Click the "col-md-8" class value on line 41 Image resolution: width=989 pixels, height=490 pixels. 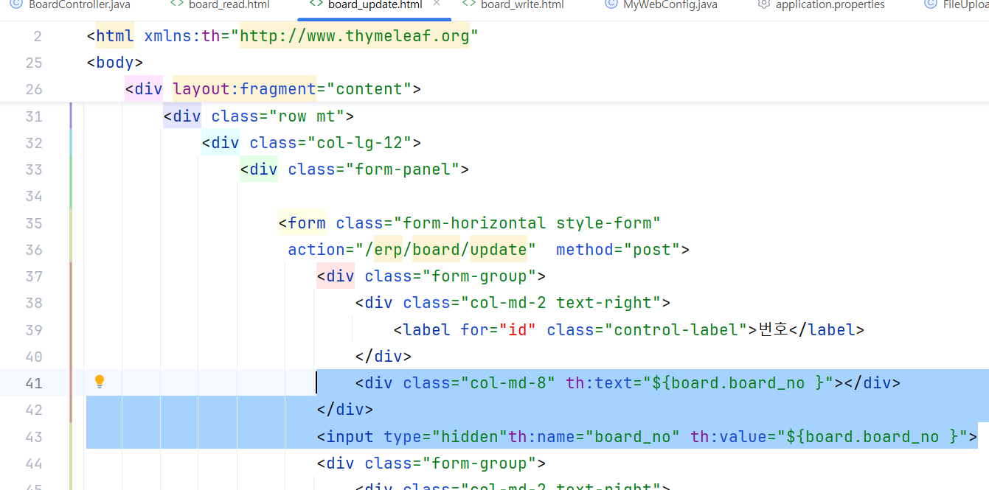coord(508,383)
